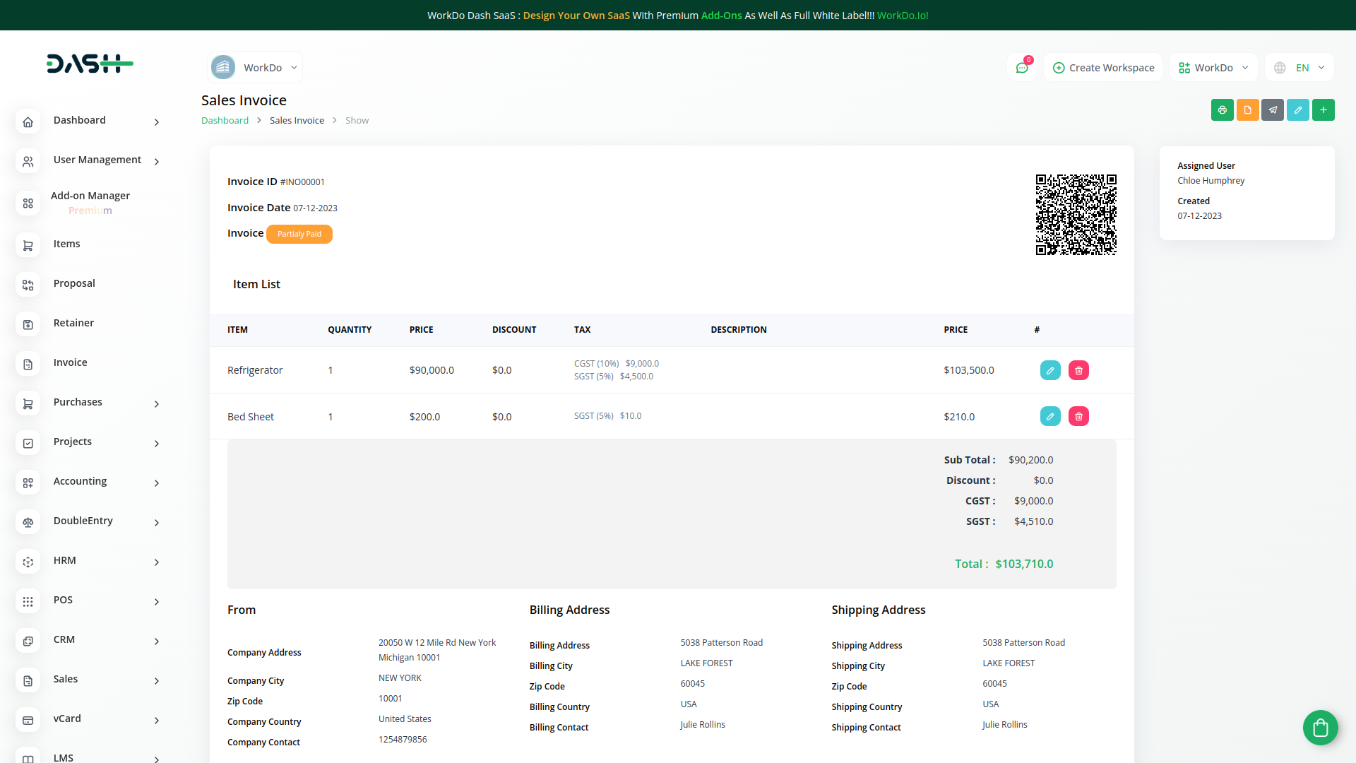Click the orange document icon button
Screen dimensions: 1356x763
click(x=1247, y=110)
